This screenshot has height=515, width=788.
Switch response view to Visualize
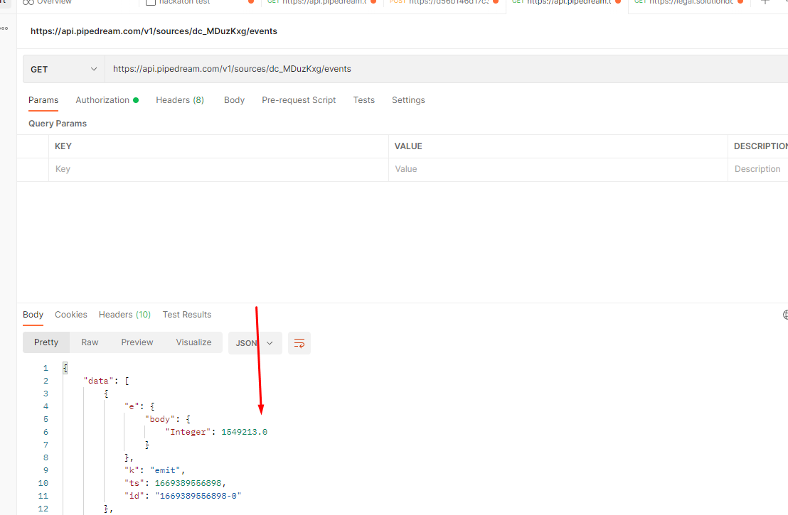[193, 342]
